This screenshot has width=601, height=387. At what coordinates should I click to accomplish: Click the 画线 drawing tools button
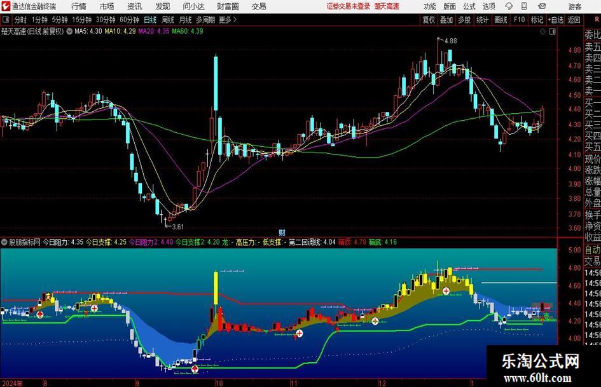501,20
